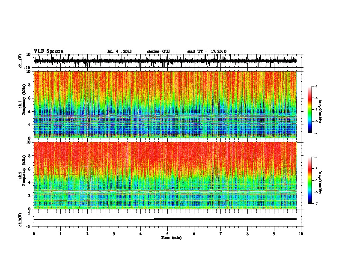Screen dimensions: 339x262
Task: Click the "5" tick on the time axis
Action: [167, 234]
